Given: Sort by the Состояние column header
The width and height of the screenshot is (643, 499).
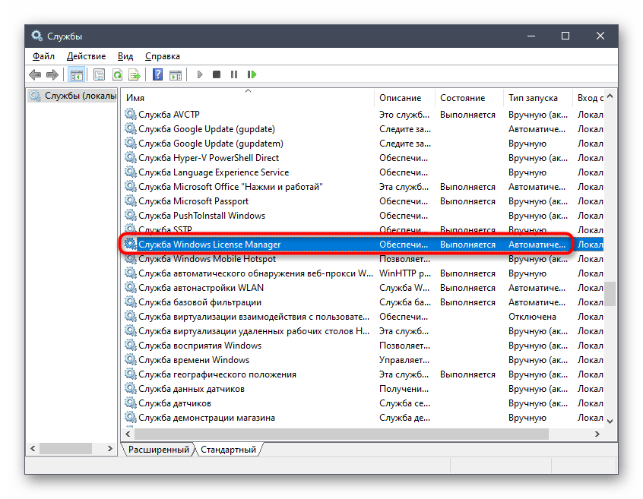Looking at the screenshot, I should pyautogui.click(x=469, y=98).
